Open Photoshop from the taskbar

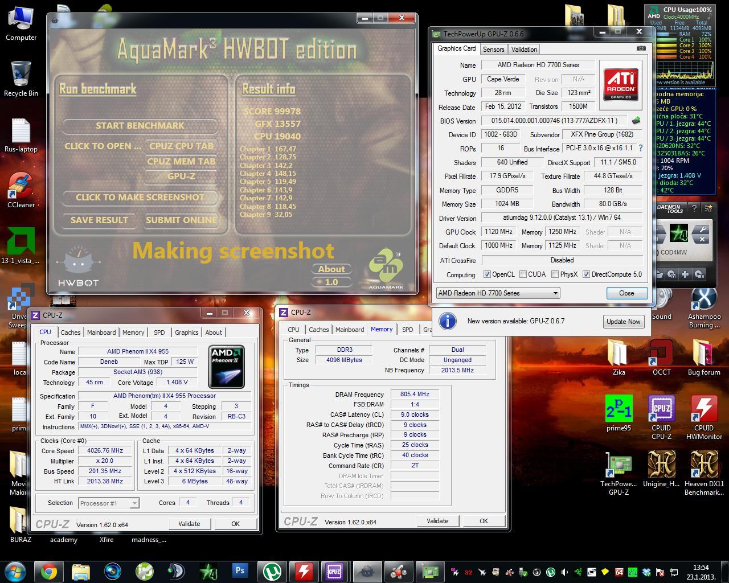click(x=240, y=571)
